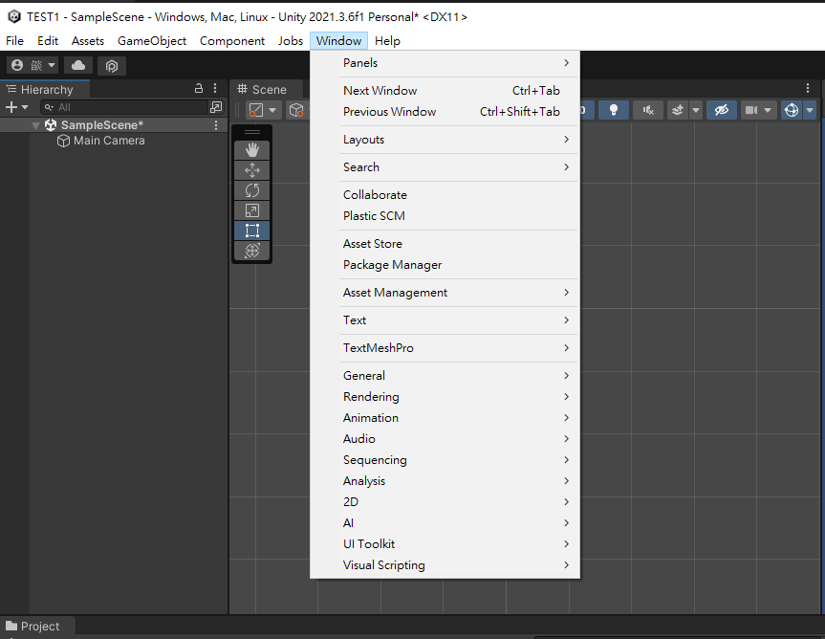Click the hierarchy search-by-type icon
This screenshot has height=639, width=825.
coord(216,107)
